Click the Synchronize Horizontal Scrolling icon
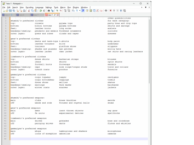The height and width of the screenshot is (145, 194). (69, 11)
